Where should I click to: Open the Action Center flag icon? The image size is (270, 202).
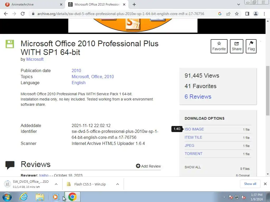tap(230, 197)
